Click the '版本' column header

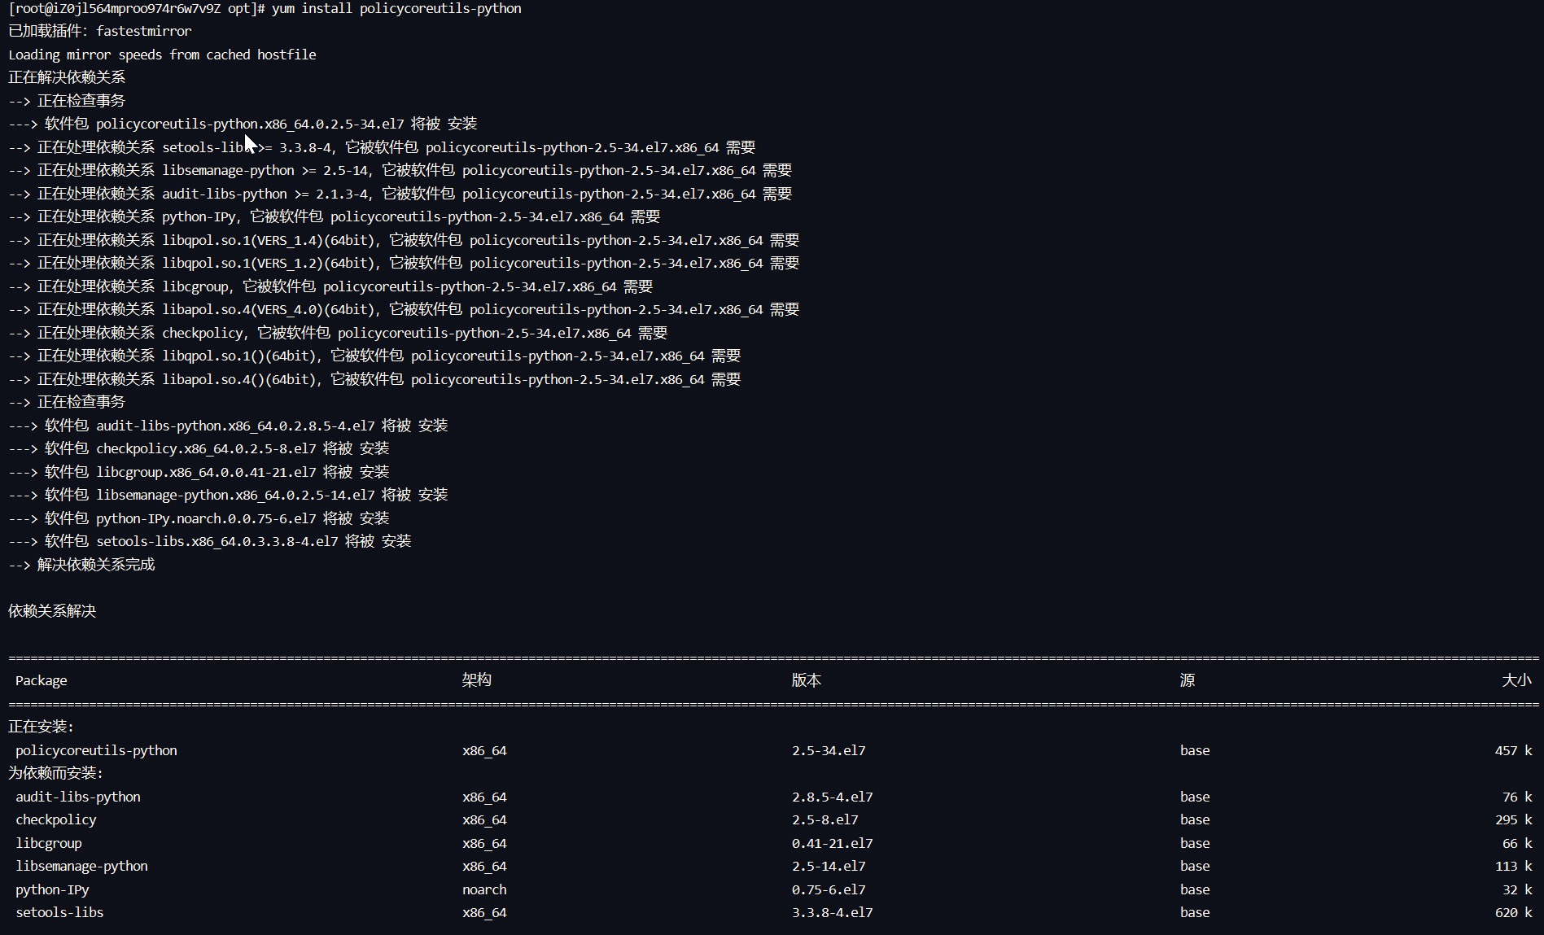(x=807, y=680)
